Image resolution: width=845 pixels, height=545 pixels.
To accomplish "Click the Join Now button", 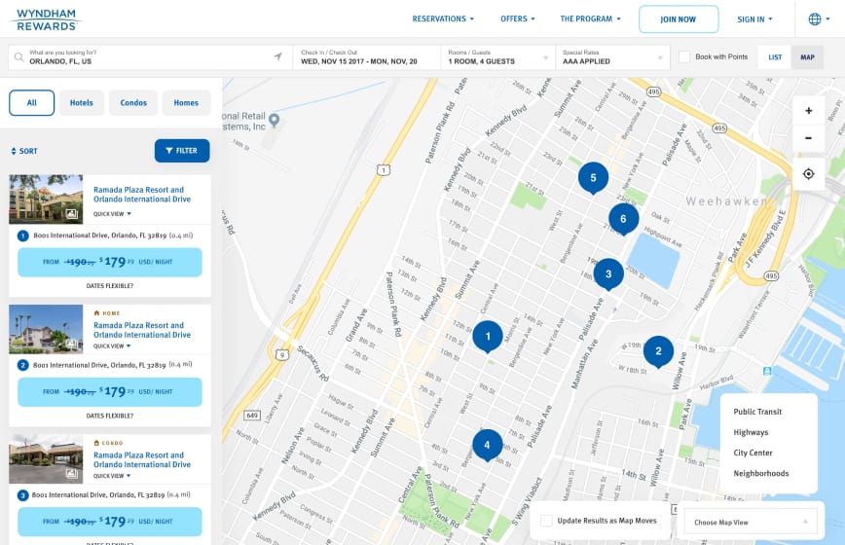I will click(x=679, y=19).
